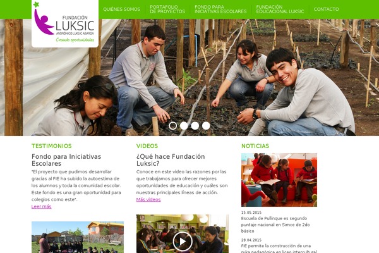Select the third carousel slide dot
The image size is (379, 253).
coord(195,126)
